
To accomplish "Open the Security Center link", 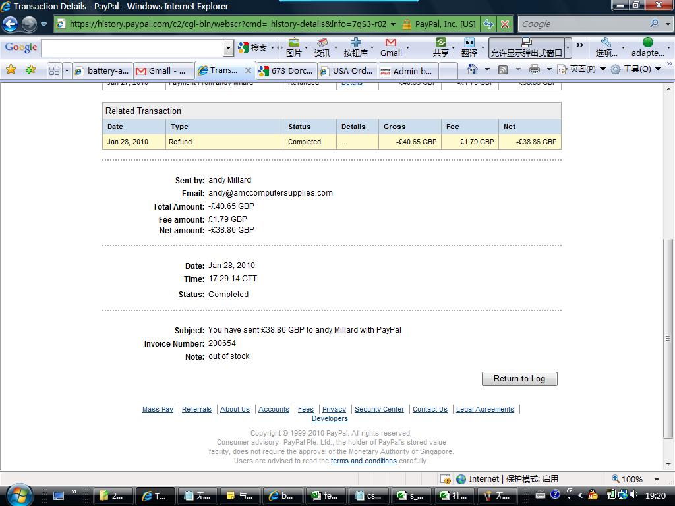I will click(379, 409).
